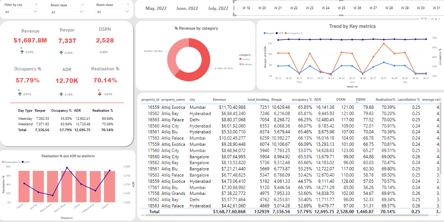Screen dimensions: 444x222
Task: Click the green up arrow under Revenue
Action: pyautogui.click(x=22, y=52)
